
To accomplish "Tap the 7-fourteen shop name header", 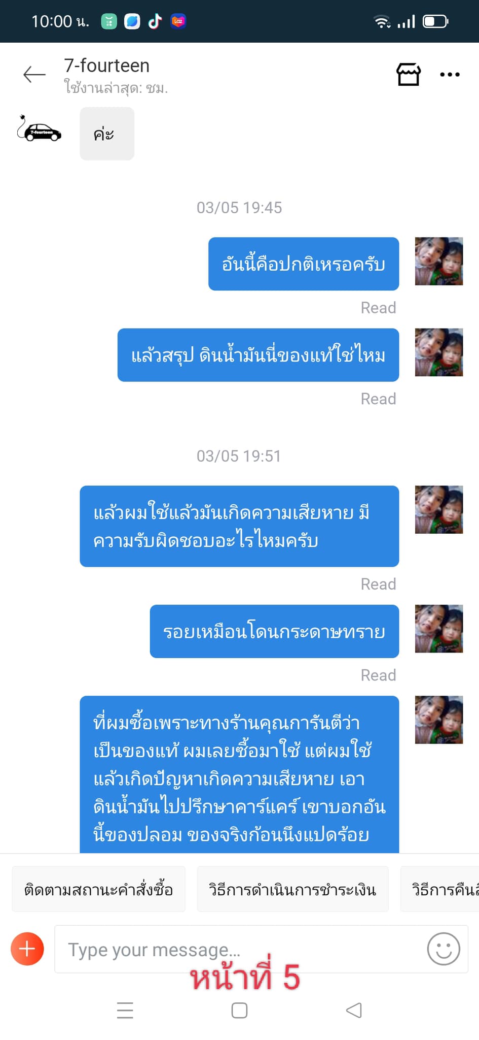I will pos(106,66).
